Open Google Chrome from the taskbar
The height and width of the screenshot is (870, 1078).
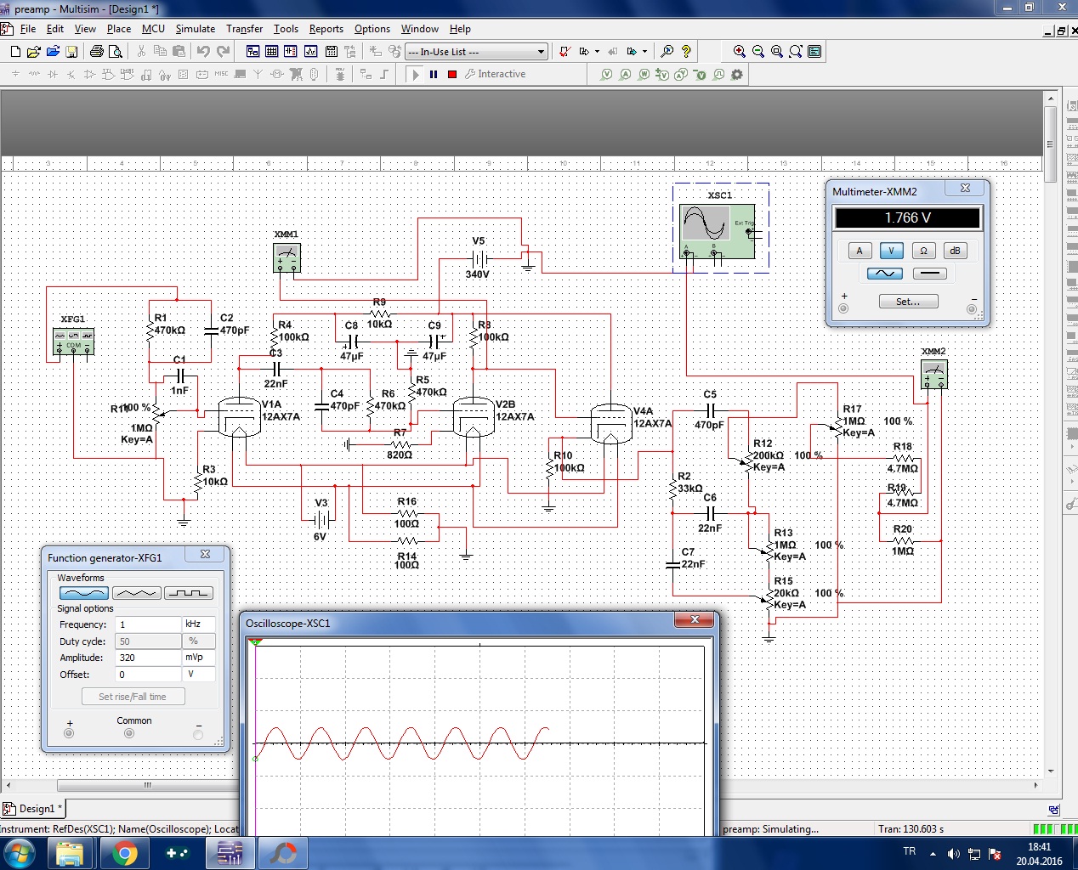coord(125,853)
